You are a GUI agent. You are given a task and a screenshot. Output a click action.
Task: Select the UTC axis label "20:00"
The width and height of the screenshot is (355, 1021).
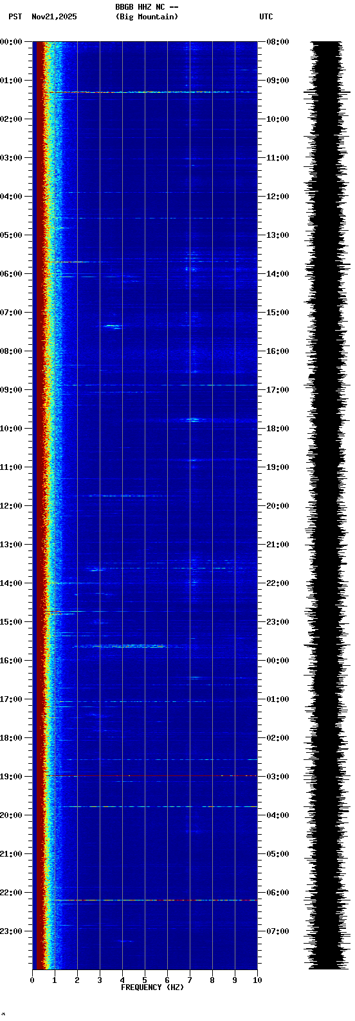pos(278,506)
